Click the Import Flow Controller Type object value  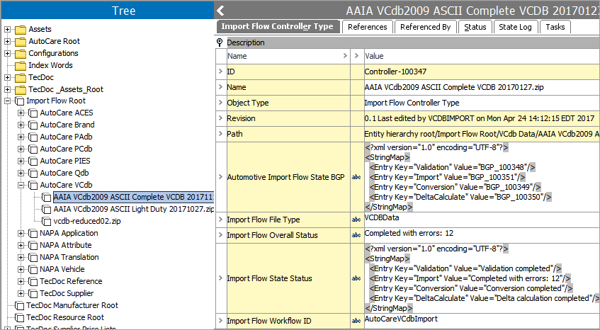(412, 103)
